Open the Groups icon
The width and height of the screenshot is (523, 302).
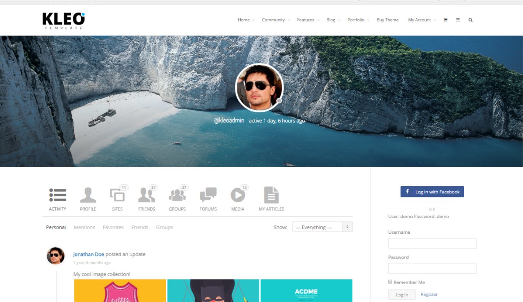(x=177, y=196)
